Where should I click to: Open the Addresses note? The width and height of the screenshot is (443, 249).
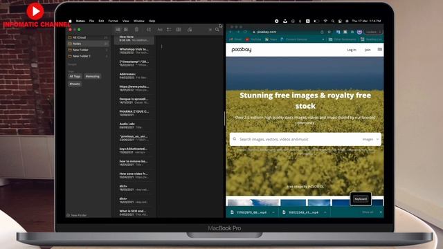point(134,75)
